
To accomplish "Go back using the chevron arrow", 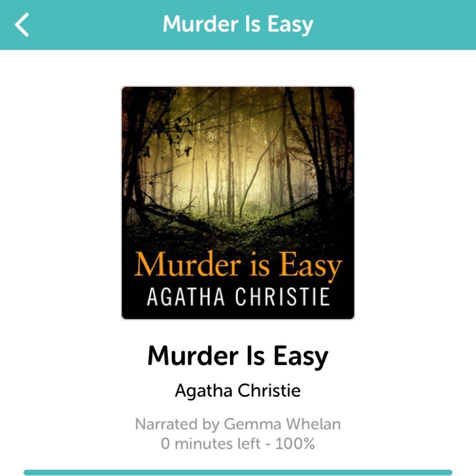I will click(x=22, y=25).
